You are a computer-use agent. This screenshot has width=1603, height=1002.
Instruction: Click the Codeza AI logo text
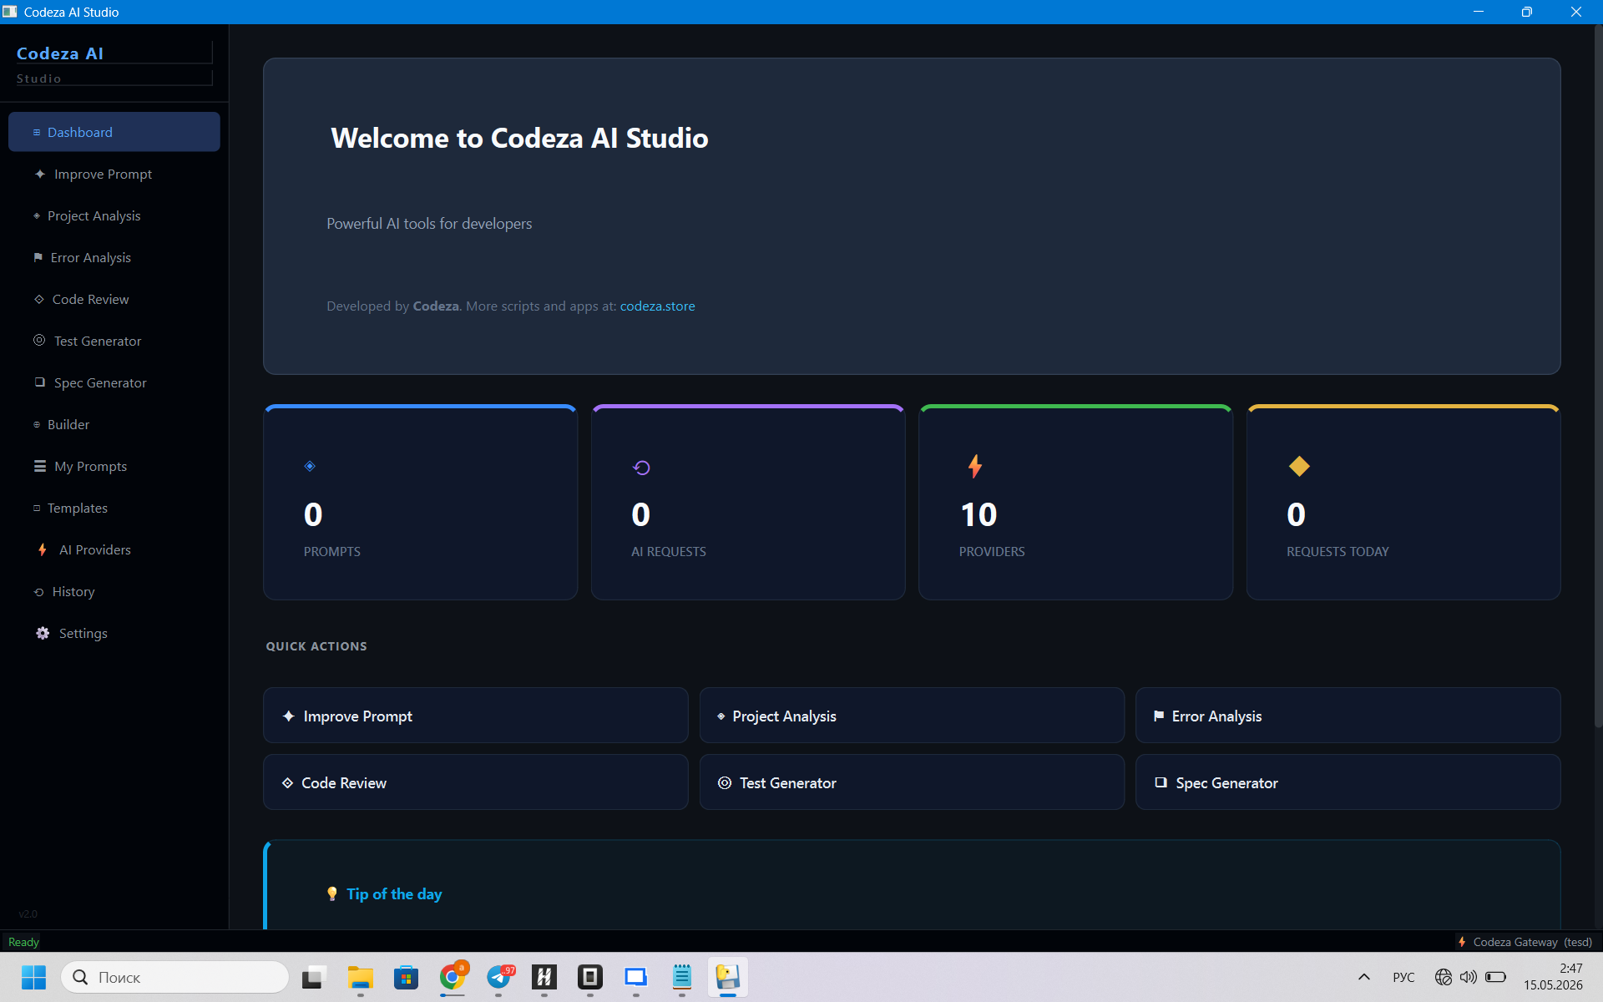60,53
